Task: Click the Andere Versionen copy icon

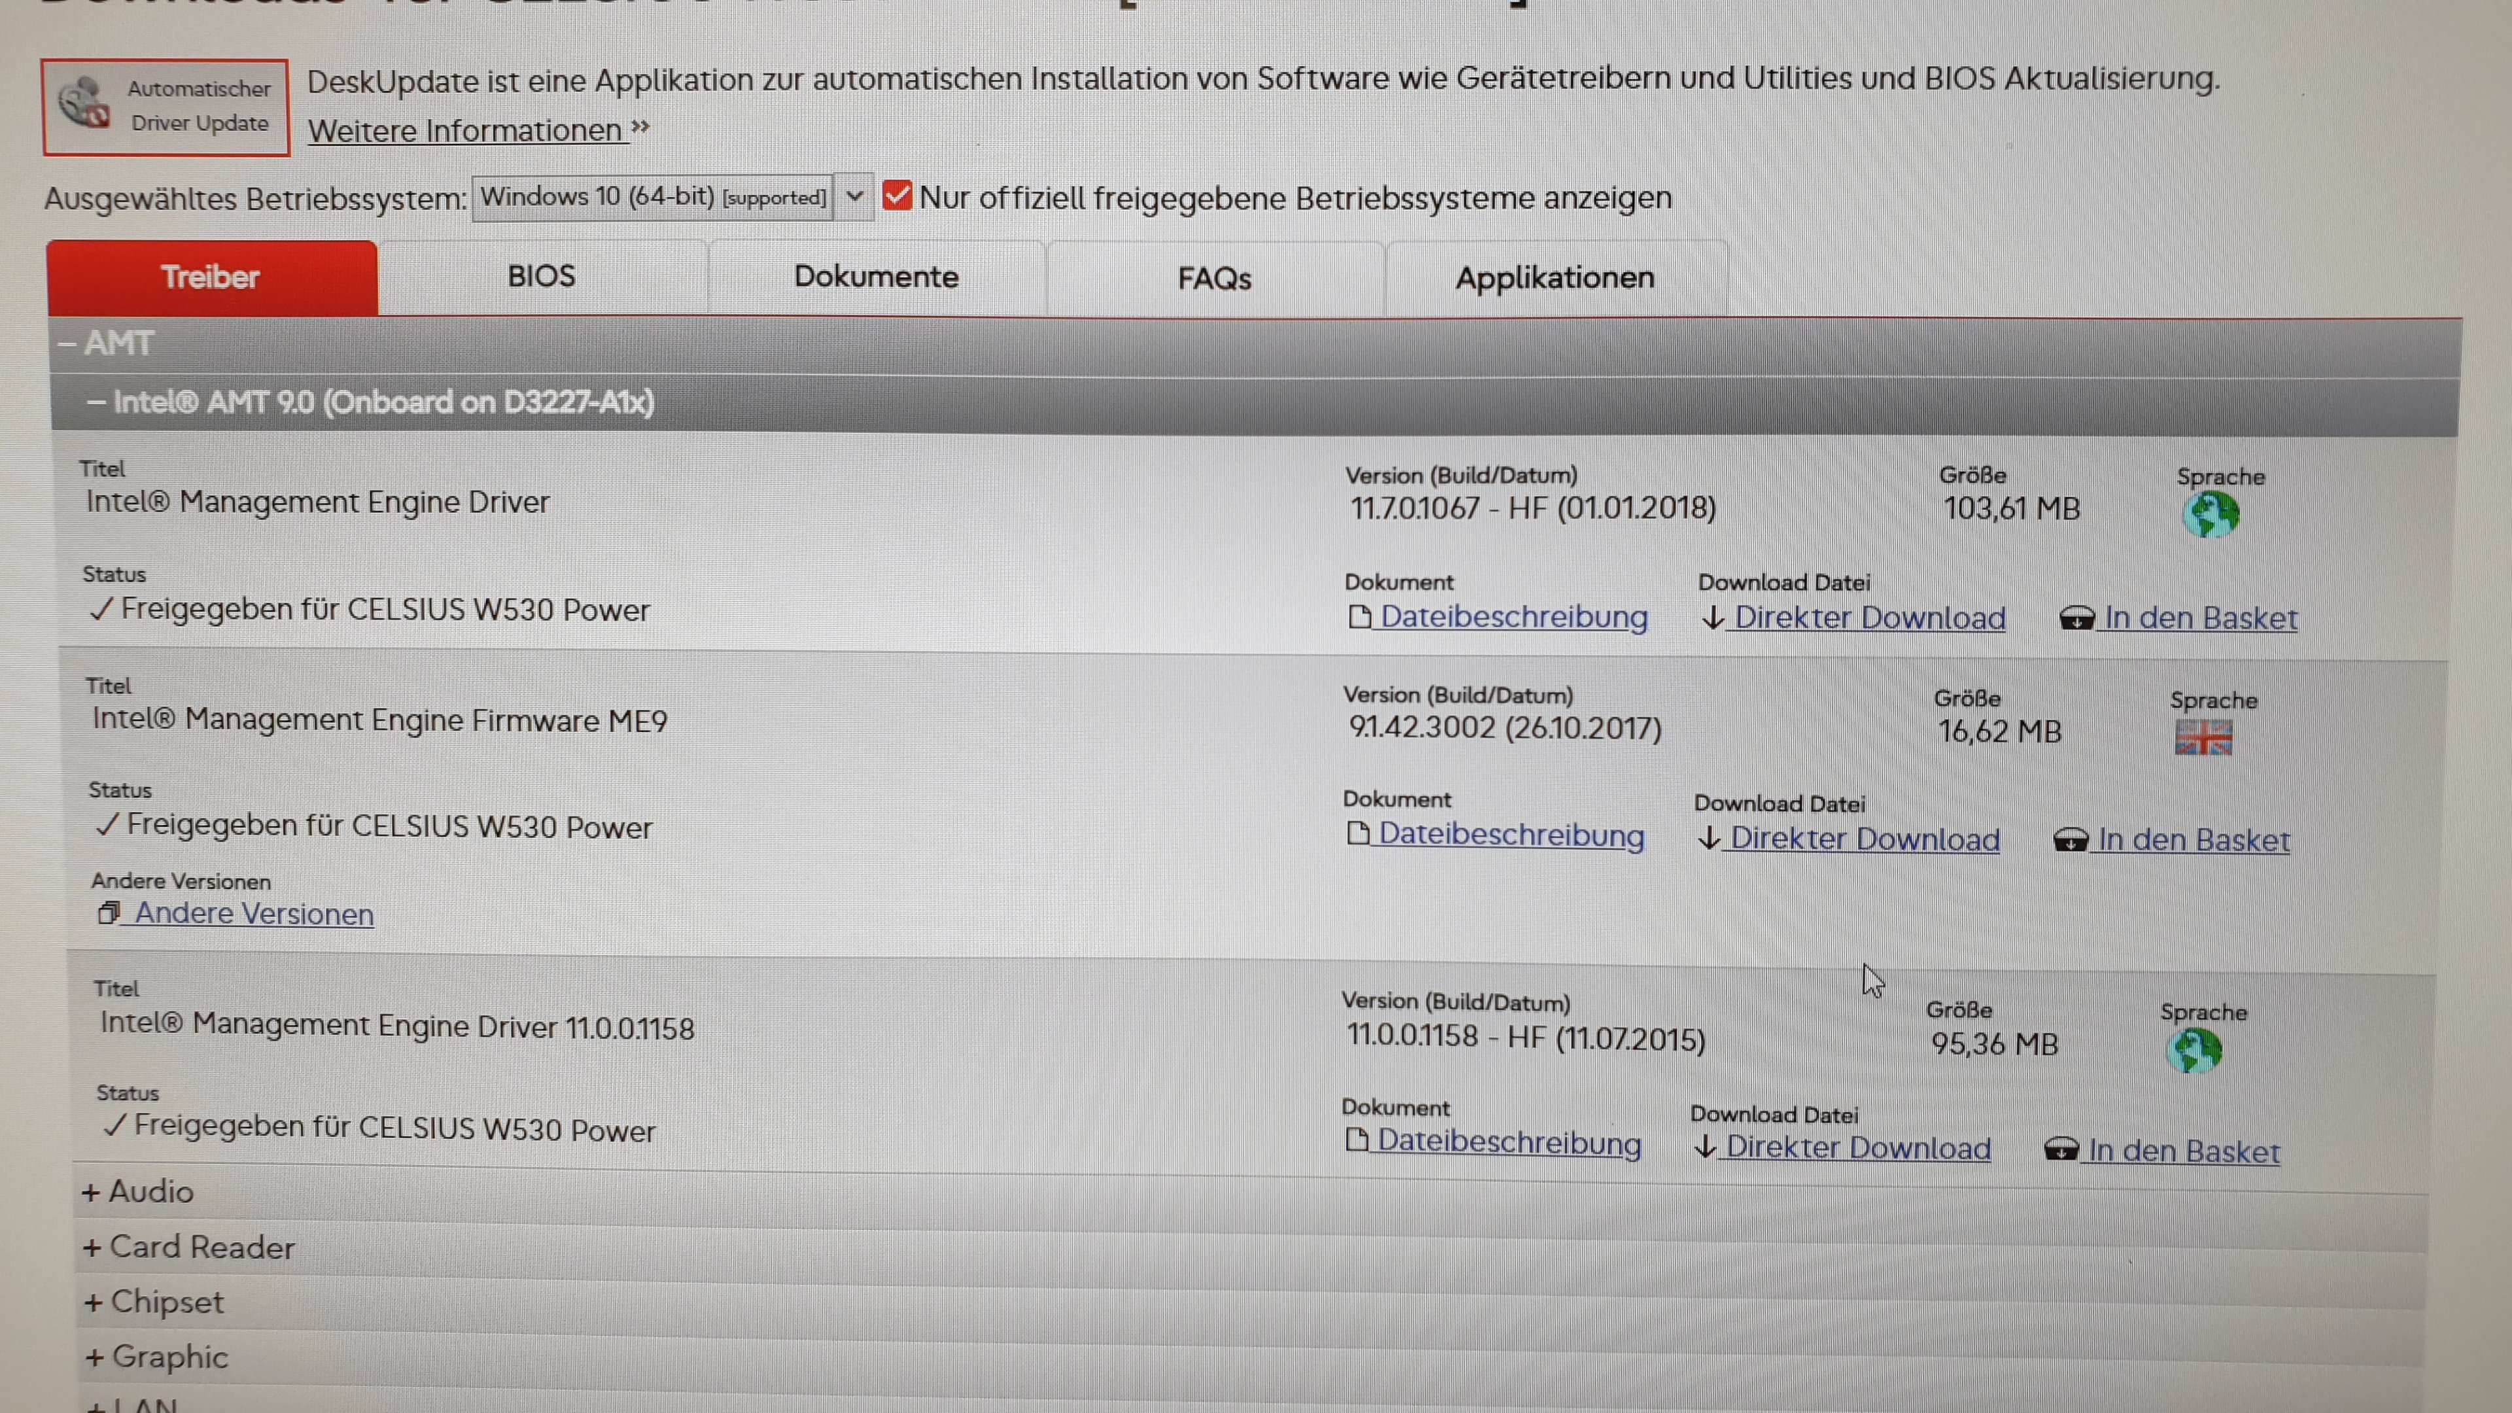Action: [x=108, y=914]
